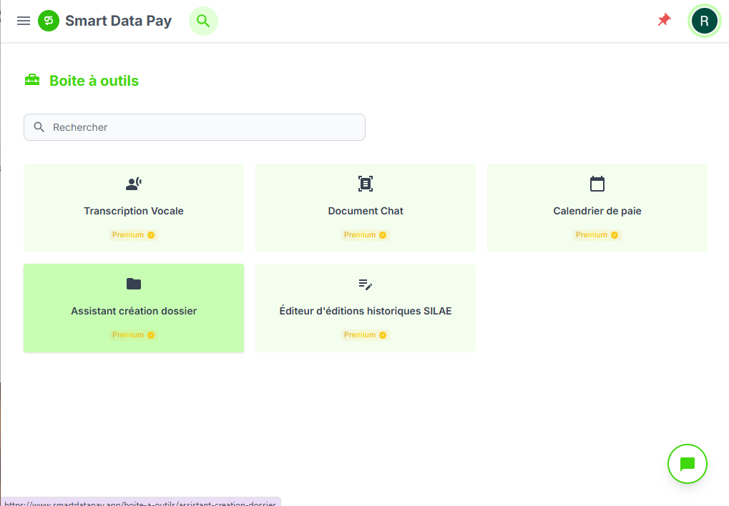Click the Smart Data Pay logo

pos(49,21)
